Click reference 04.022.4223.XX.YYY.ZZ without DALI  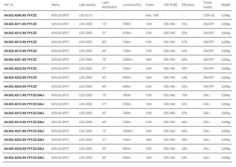20,78
